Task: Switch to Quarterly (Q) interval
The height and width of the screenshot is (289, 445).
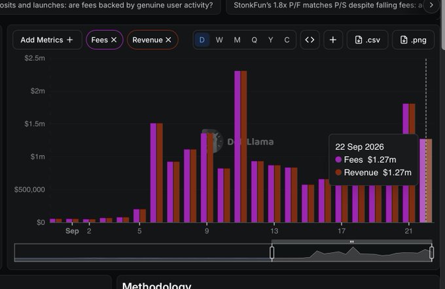Action: [x=255, y=40]
